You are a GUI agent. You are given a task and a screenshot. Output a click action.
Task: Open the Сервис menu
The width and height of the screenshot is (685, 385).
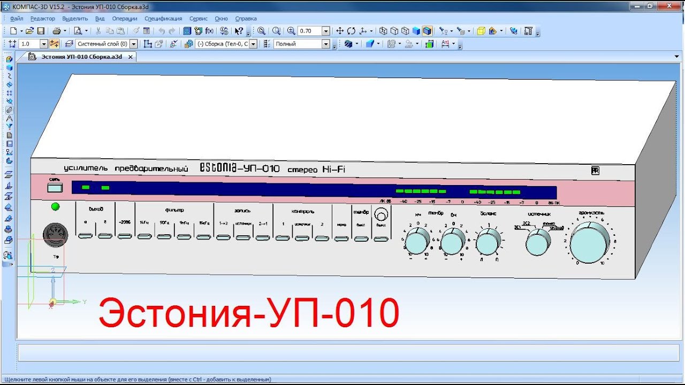[199, 18]
